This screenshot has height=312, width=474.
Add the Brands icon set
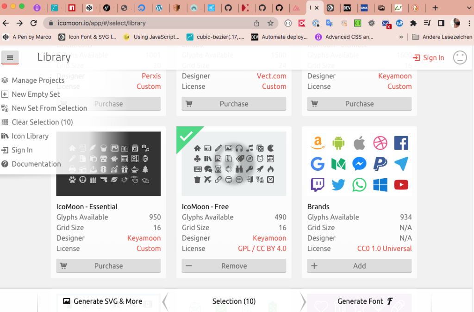point(359,266)
